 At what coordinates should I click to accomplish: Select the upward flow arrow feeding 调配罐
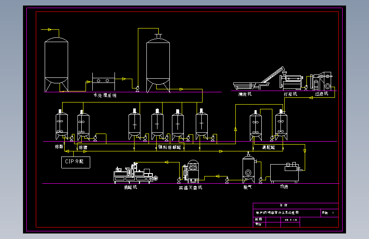tap(235, 129)
